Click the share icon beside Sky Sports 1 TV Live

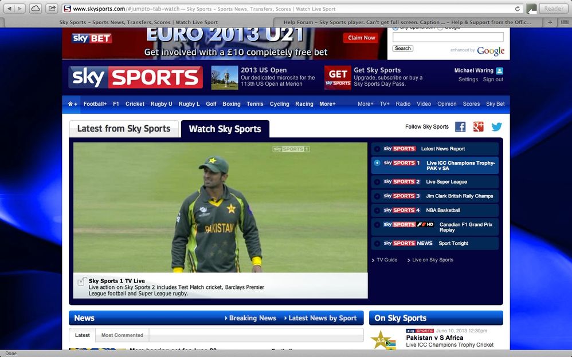click(81, 281)
